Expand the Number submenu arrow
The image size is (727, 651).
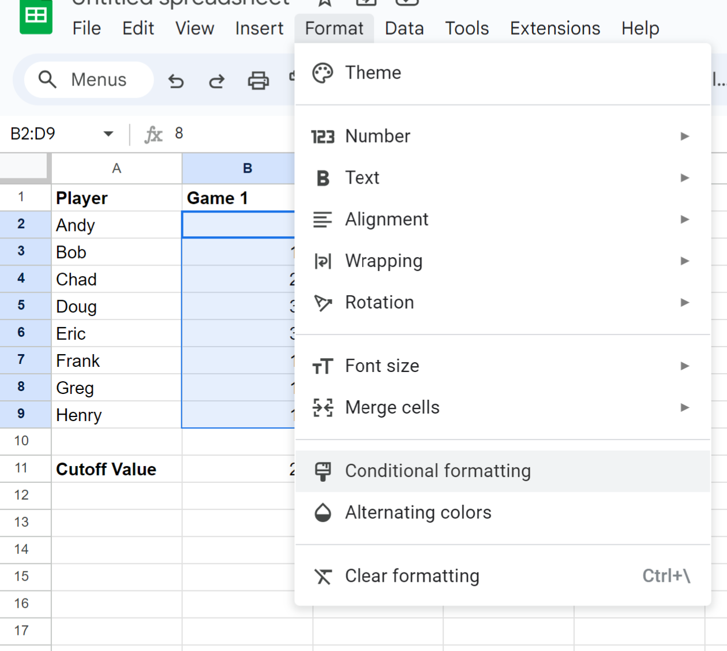pos(685,136)
